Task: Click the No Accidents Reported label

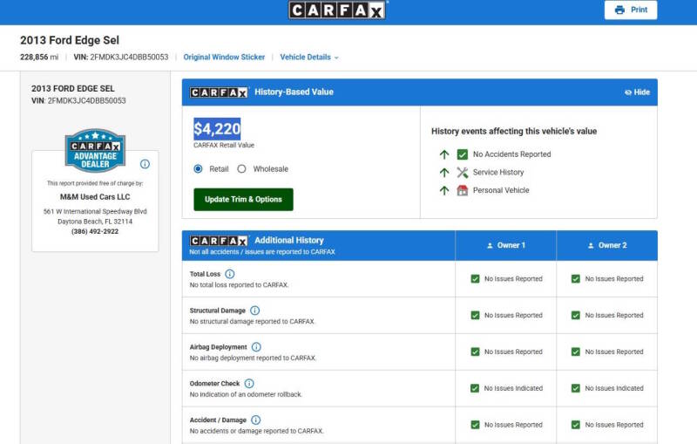Action: [x=512, y=154]
